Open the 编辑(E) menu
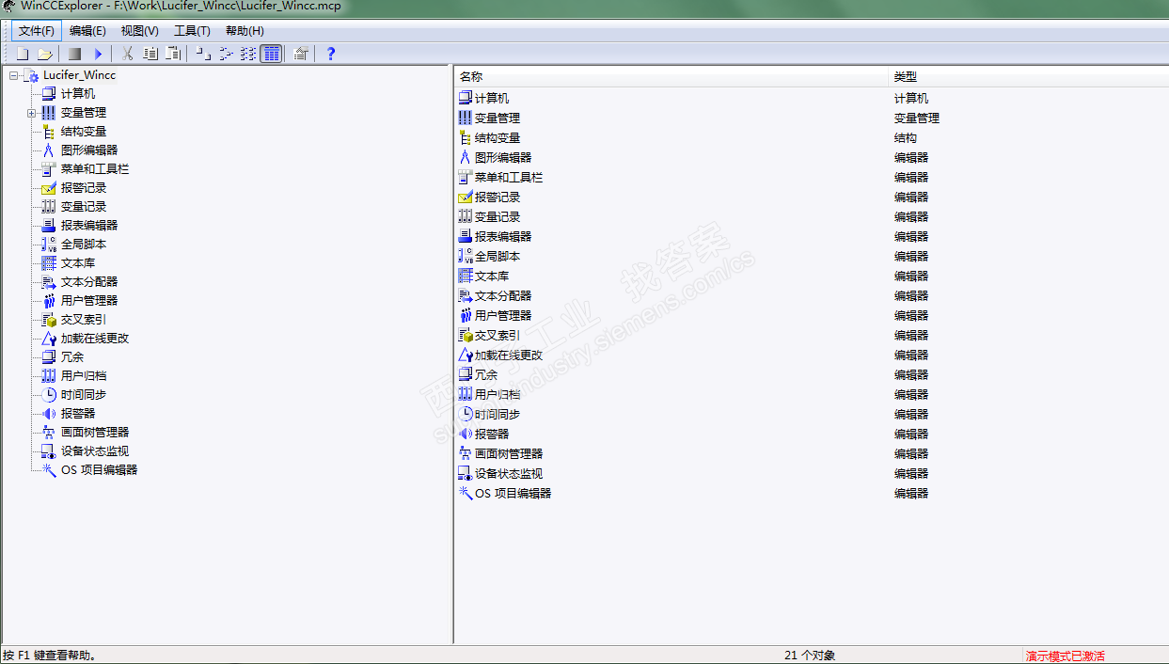 (x=87, y=31)
